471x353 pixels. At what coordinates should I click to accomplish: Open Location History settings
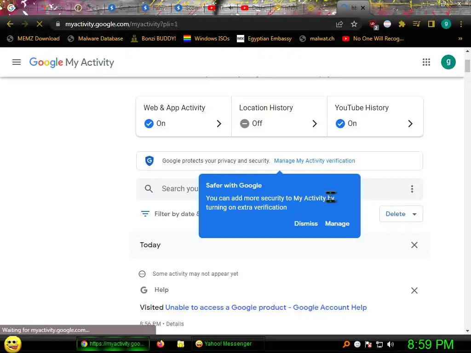coord(279,116)
